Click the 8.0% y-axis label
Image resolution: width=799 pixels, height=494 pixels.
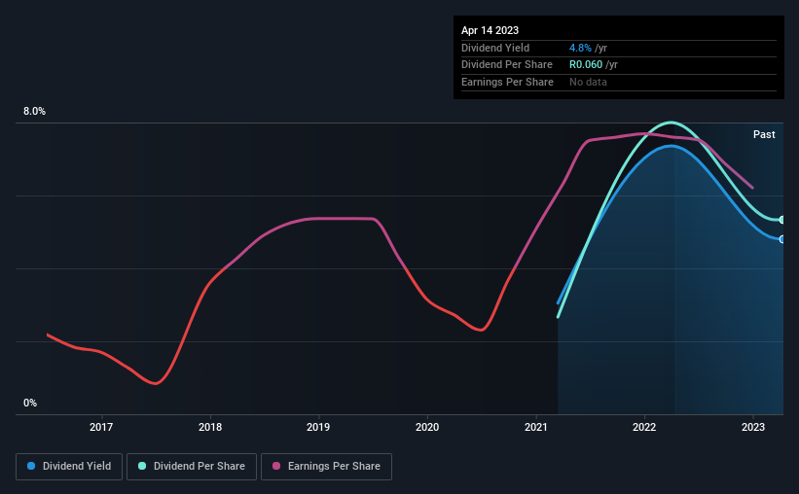pos(34,111)
